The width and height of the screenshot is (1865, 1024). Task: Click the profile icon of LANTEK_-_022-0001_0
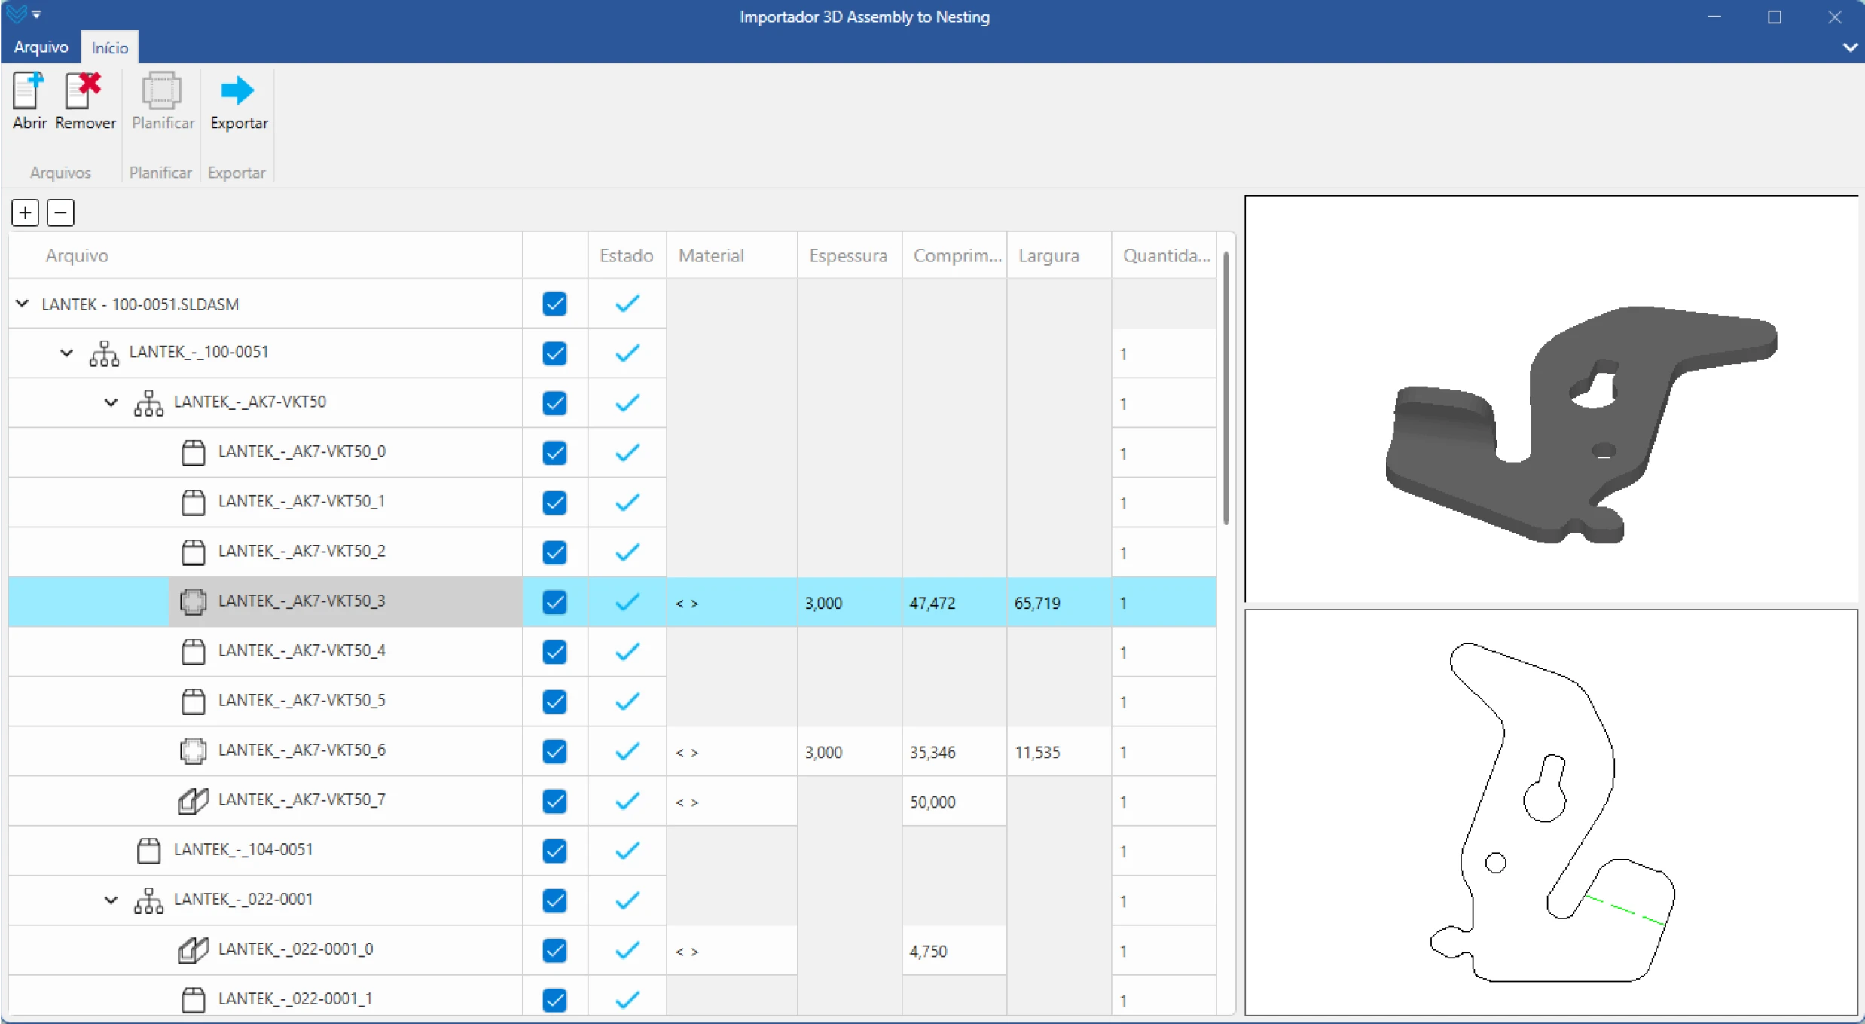(x=193, y=949)
